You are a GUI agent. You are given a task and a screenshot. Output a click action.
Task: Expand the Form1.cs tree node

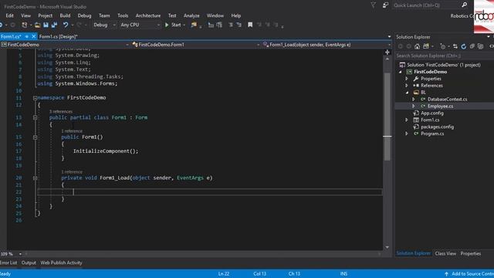(x=407, y=120)
